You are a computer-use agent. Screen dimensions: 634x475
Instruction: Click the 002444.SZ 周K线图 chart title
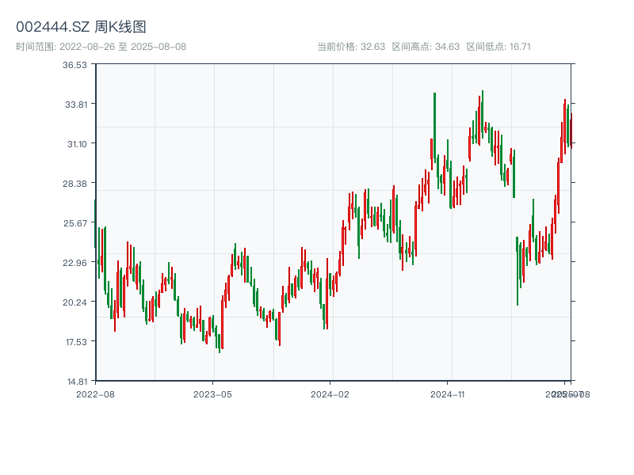(81, 27)
